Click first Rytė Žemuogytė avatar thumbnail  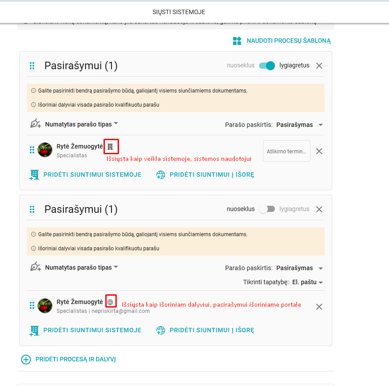[45, 150]
